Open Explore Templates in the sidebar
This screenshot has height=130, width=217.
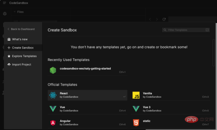point(24,56)
